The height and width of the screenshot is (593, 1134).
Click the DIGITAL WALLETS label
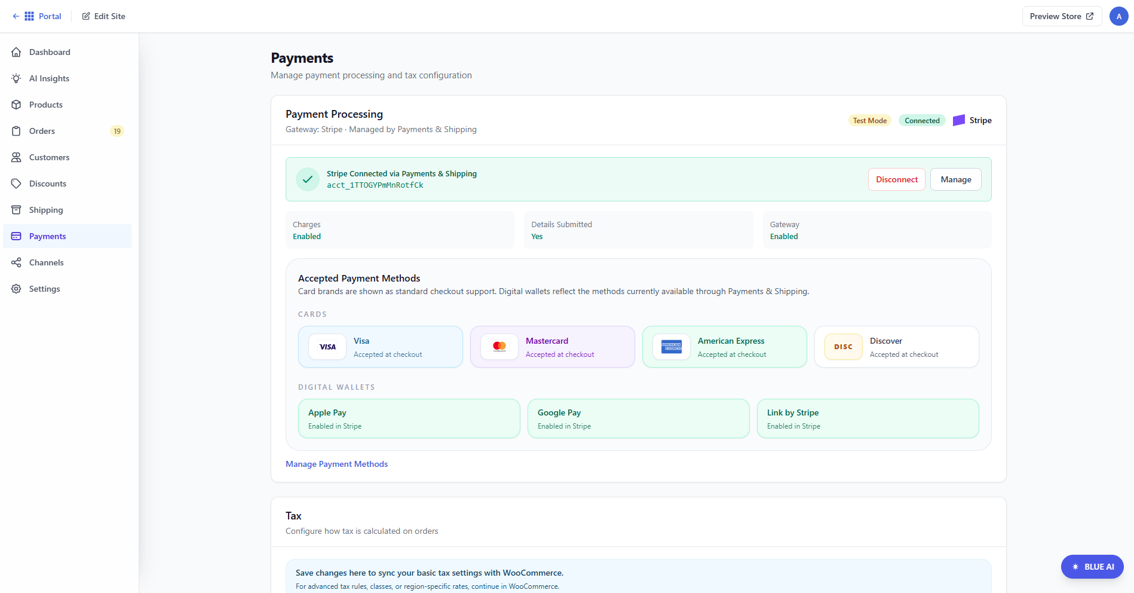point(336,387)
